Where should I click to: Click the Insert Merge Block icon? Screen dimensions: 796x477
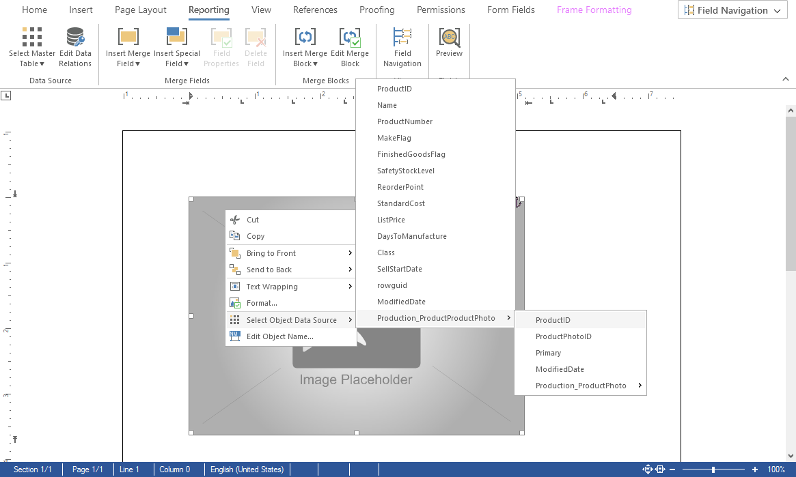coord(305,37)
